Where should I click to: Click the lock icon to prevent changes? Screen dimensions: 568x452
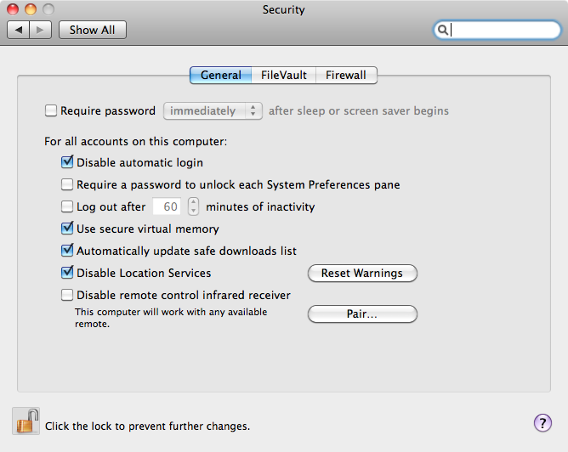tap(26, 421)
